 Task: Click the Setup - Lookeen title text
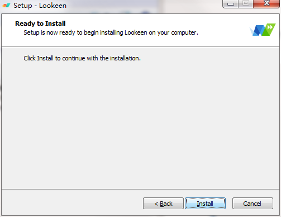[x=40, y=6]
